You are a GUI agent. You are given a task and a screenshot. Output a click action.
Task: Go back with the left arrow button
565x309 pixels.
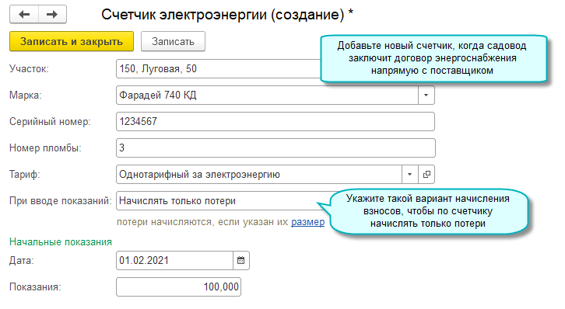(24, 15)
